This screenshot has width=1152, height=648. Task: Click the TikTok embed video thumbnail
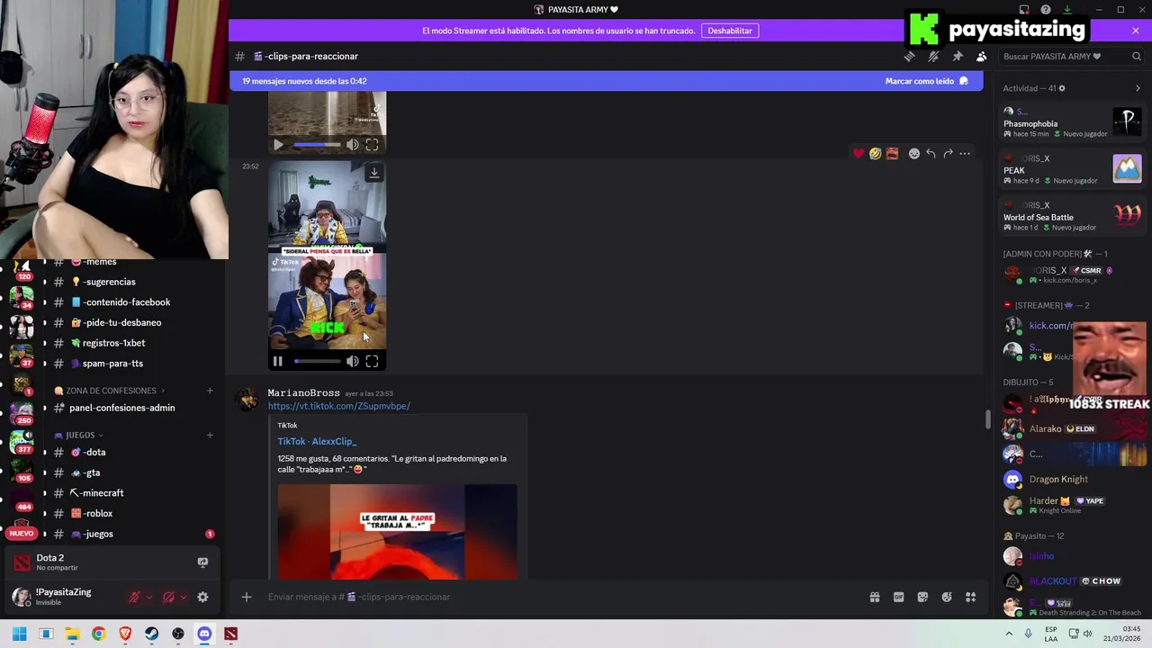[397, 532]
